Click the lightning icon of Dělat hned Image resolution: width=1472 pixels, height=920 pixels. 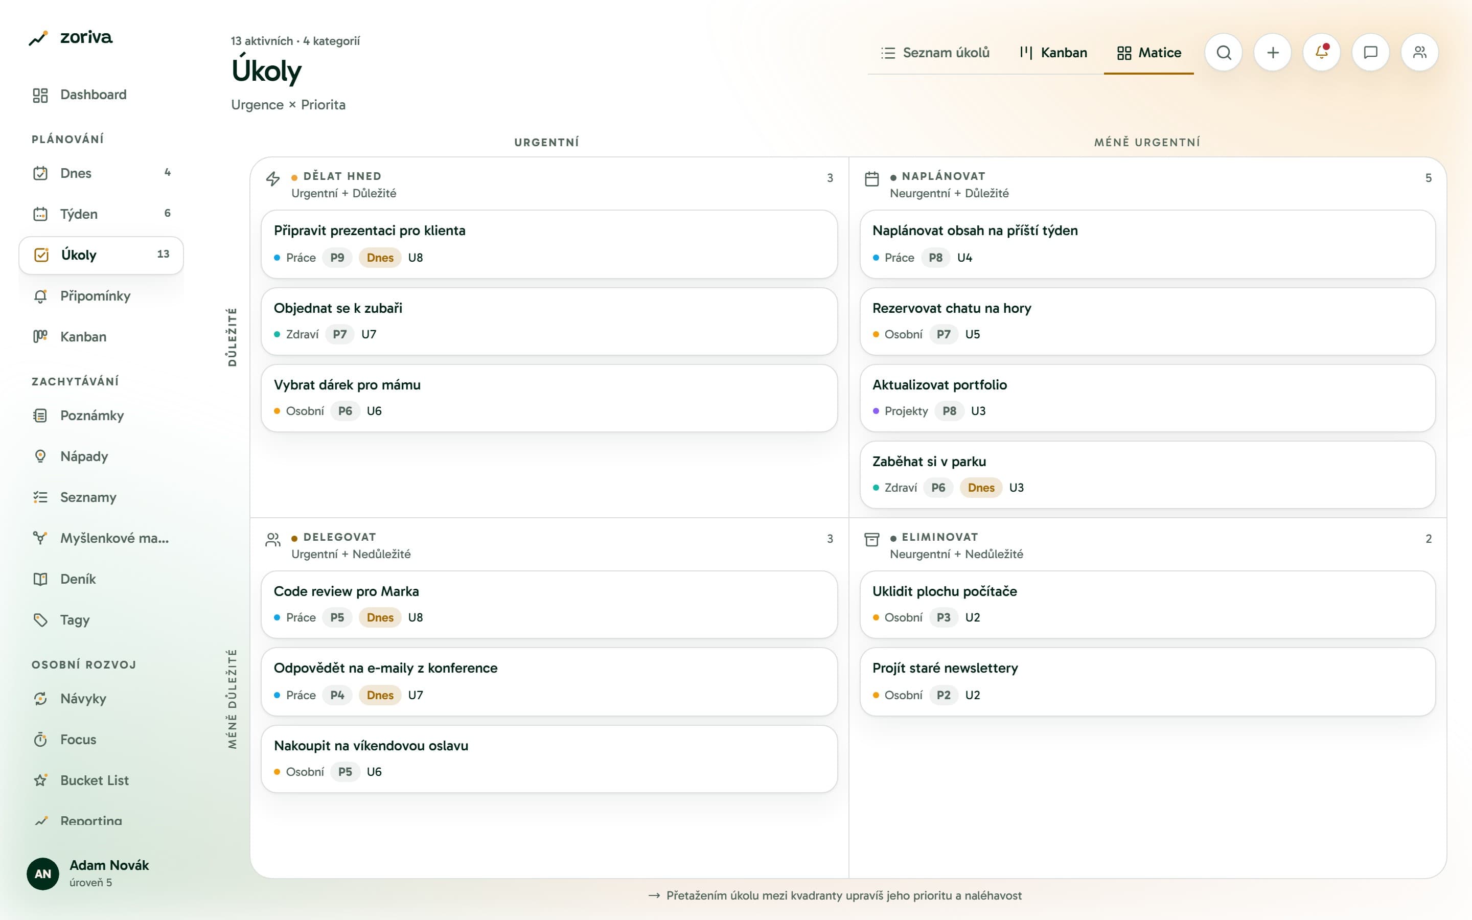273,178
